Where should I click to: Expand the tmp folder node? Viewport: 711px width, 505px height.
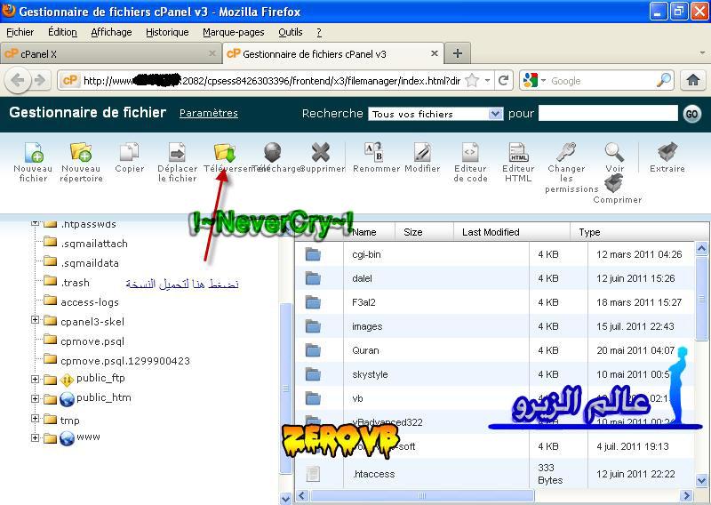tap(35, 419)
